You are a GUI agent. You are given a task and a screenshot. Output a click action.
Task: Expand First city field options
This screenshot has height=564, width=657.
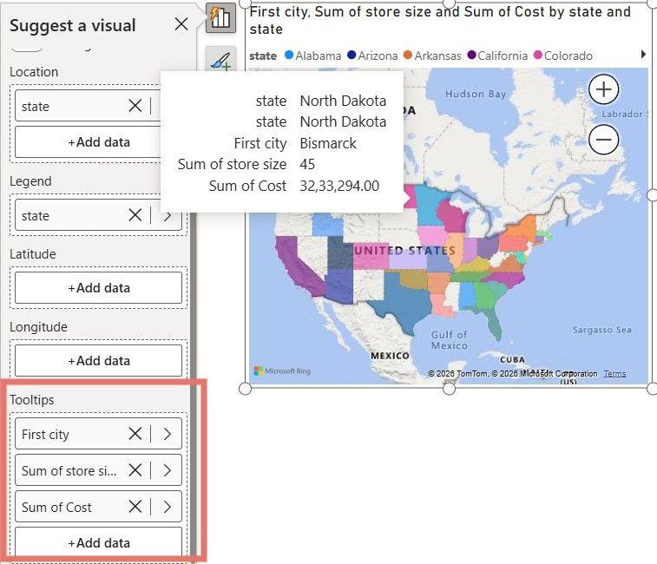168,434
